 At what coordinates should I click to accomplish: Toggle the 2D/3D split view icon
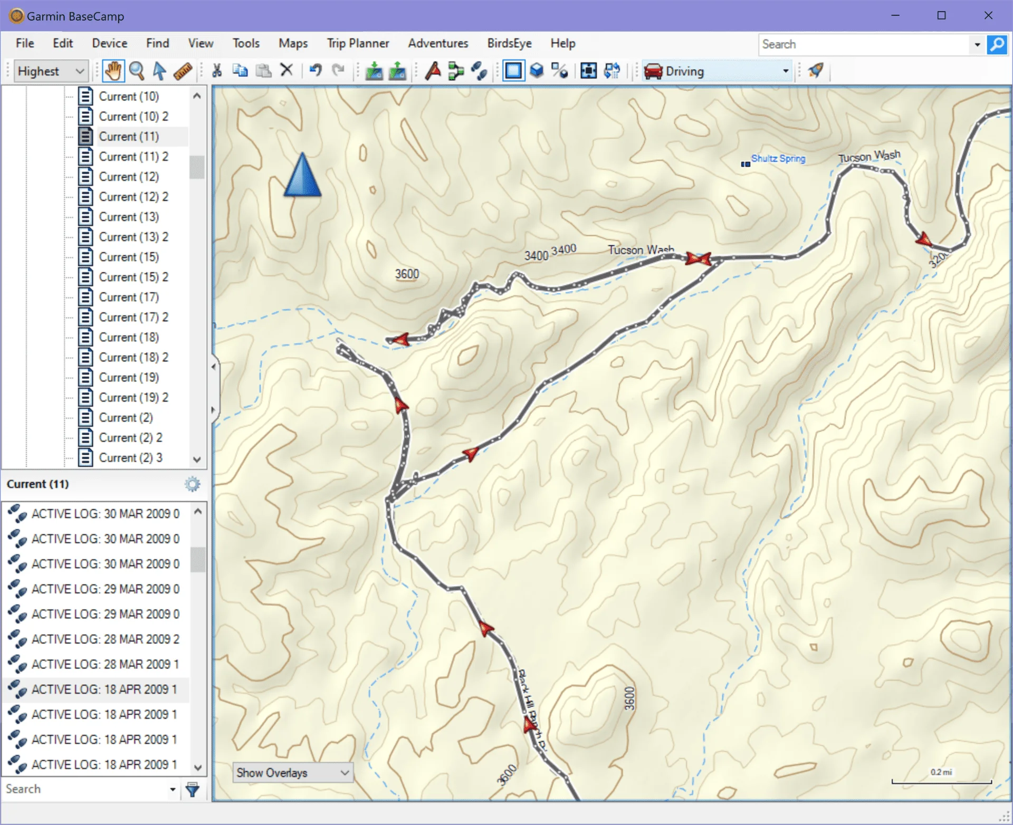559,71
